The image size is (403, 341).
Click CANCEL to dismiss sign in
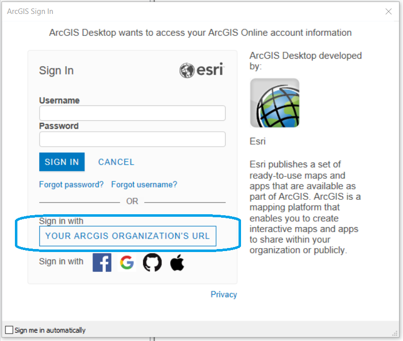116,162
